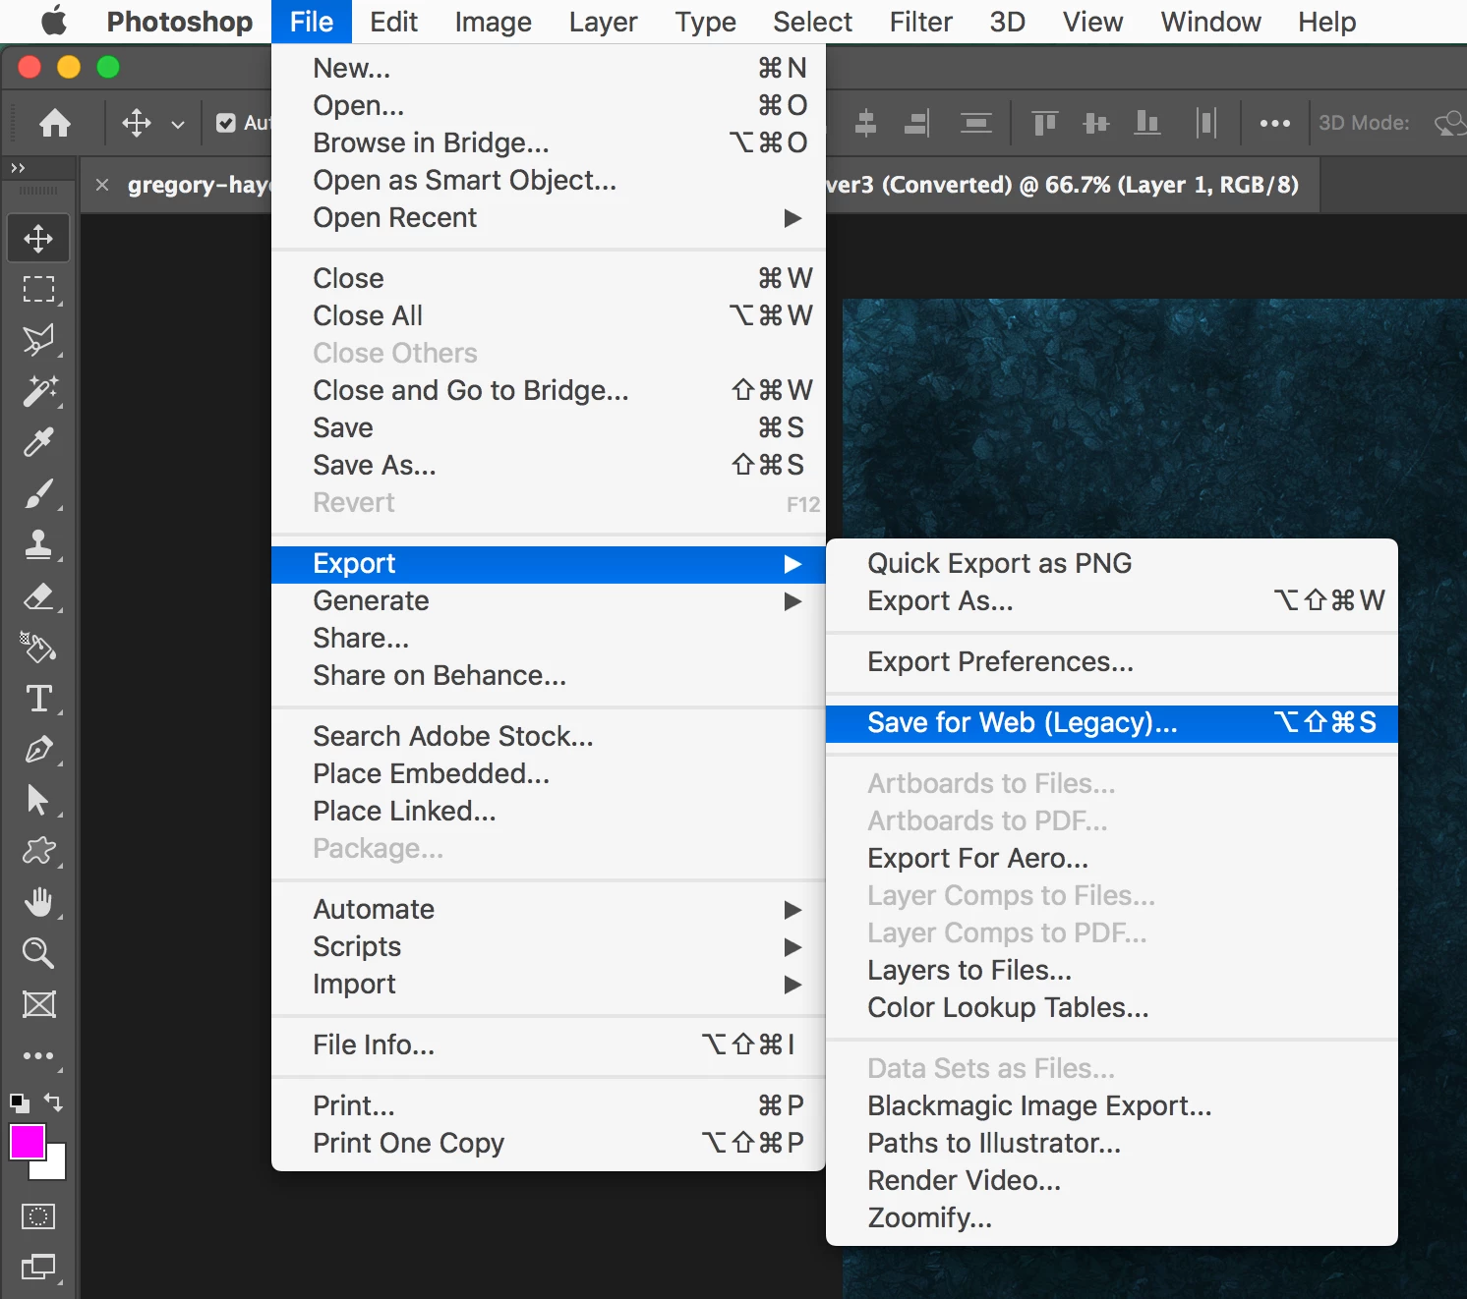Open the Apple menu
Screen dimensions: 1467x1299
54,22
